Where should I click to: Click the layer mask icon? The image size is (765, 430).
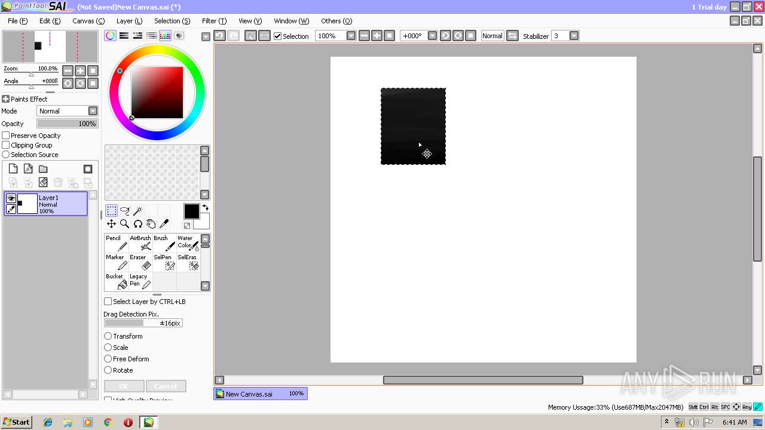88,169
